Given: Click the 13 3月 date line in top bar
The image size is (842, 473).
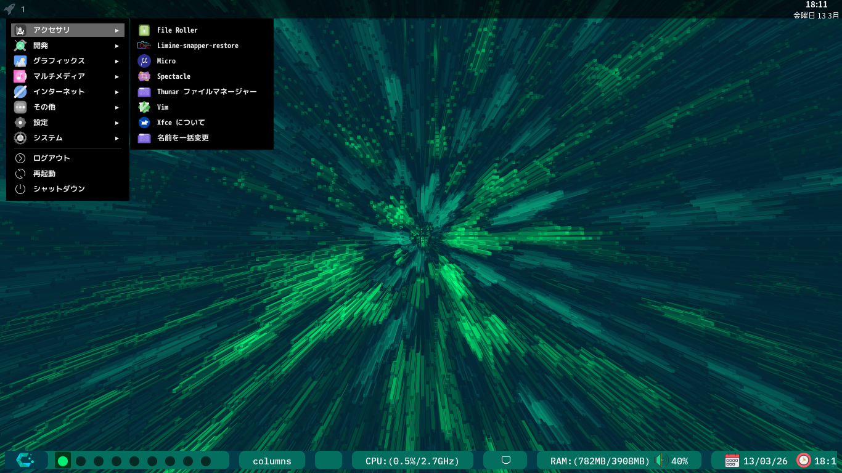Looking at the screenshot, I should [817, 15].
